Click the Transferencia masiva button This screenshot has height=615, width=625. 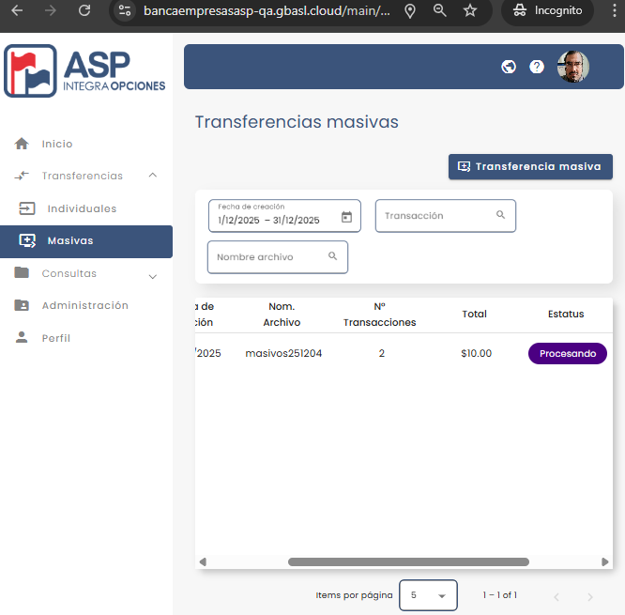530,166
